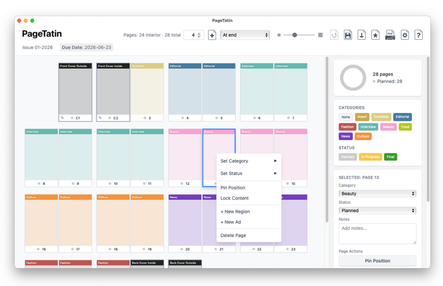Screen dimensions: 443x286
Task: Click Pin Position button in sidebar
Action: pos(377,261)
